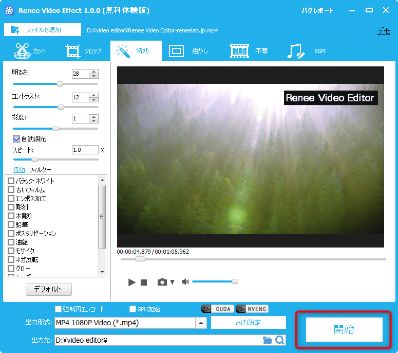This screenshot has width=398, height=353.
Task: Mute the audio with the speaker icon
Action: [185, 282]
